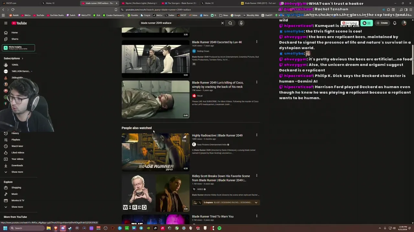
Task: Open Rumble bookmark
Action: [133, 15]
